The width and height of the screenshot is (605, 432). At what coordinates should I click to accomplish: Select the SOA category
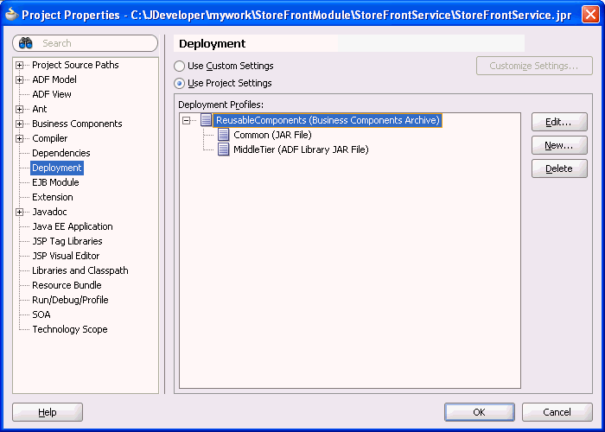click(x=41, y=314)
